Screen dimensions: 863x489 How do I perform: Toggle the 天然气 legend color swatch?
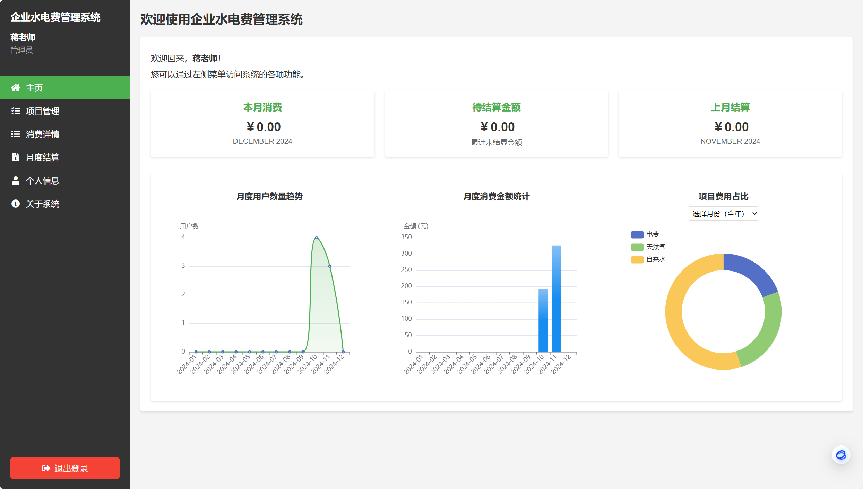[637, 247]
